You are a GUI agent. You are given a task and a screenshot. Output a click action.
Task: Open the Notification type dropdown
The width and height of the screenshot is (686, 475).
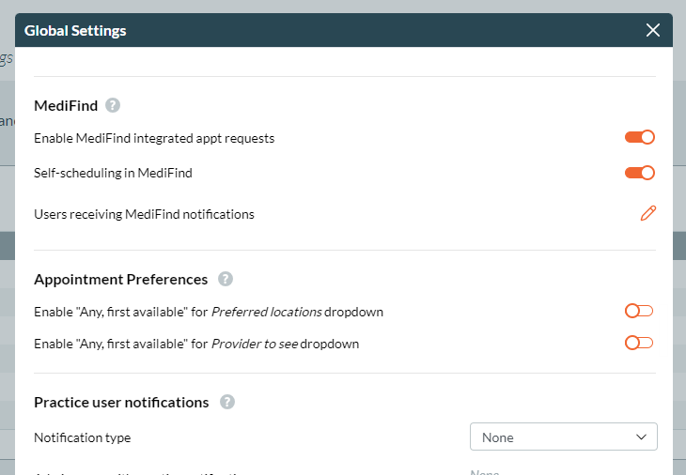coord(562,437)
